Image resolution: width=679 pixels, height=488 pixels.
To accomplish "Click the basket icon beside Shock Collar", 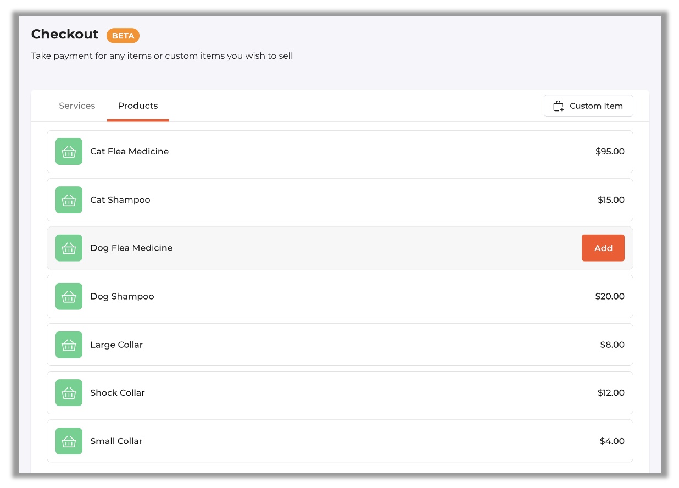I will coord(69,393).
